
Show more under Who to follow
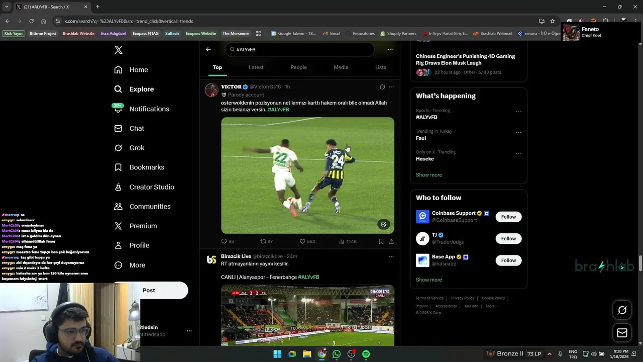click(428, 280)
